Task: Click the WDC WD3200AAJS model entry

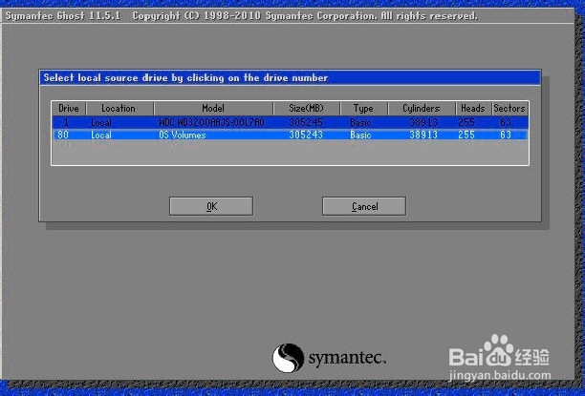Action: pyautogui.click(x=211, y=122)
